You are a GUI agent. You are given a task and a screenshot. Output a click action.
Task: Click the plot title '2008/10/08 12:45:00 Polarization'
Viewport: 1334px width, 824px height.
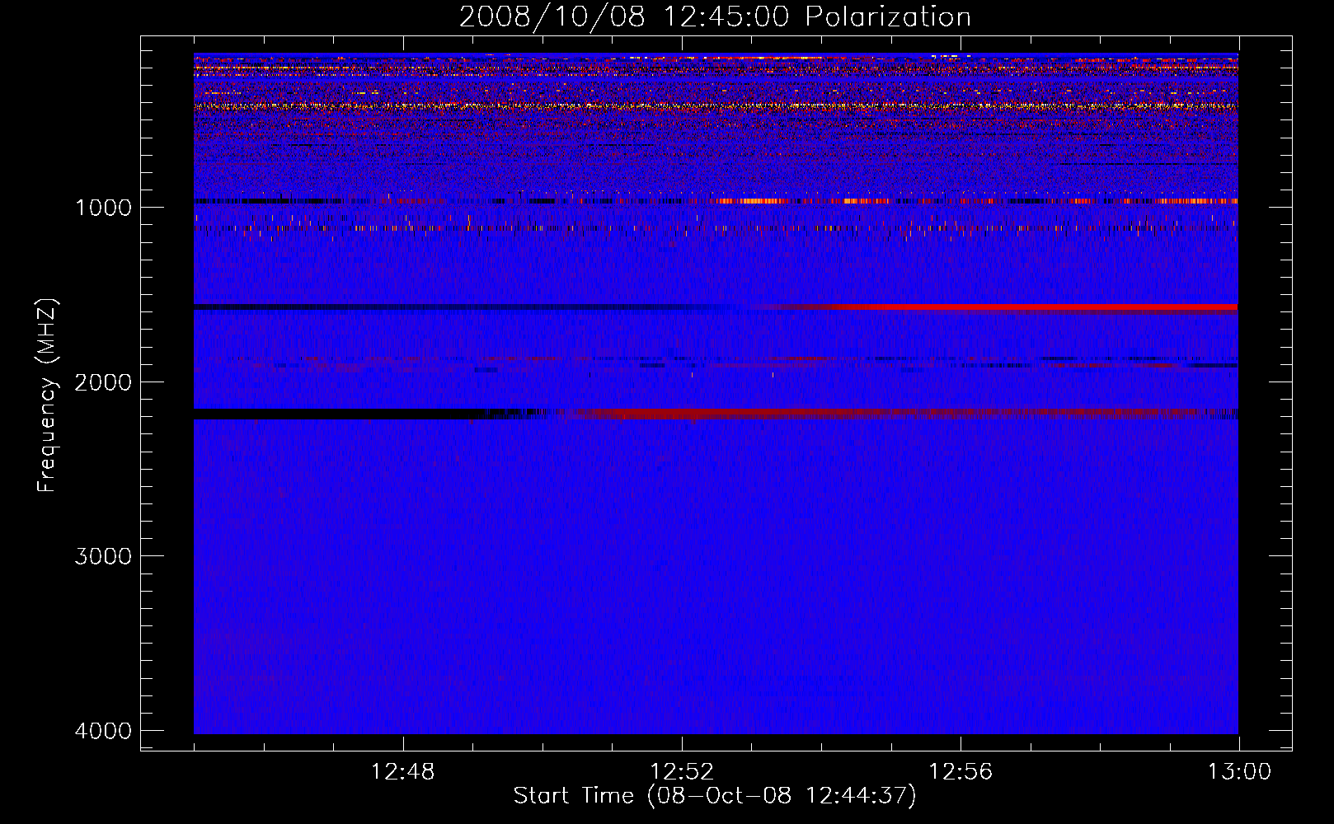coord(715,16)
